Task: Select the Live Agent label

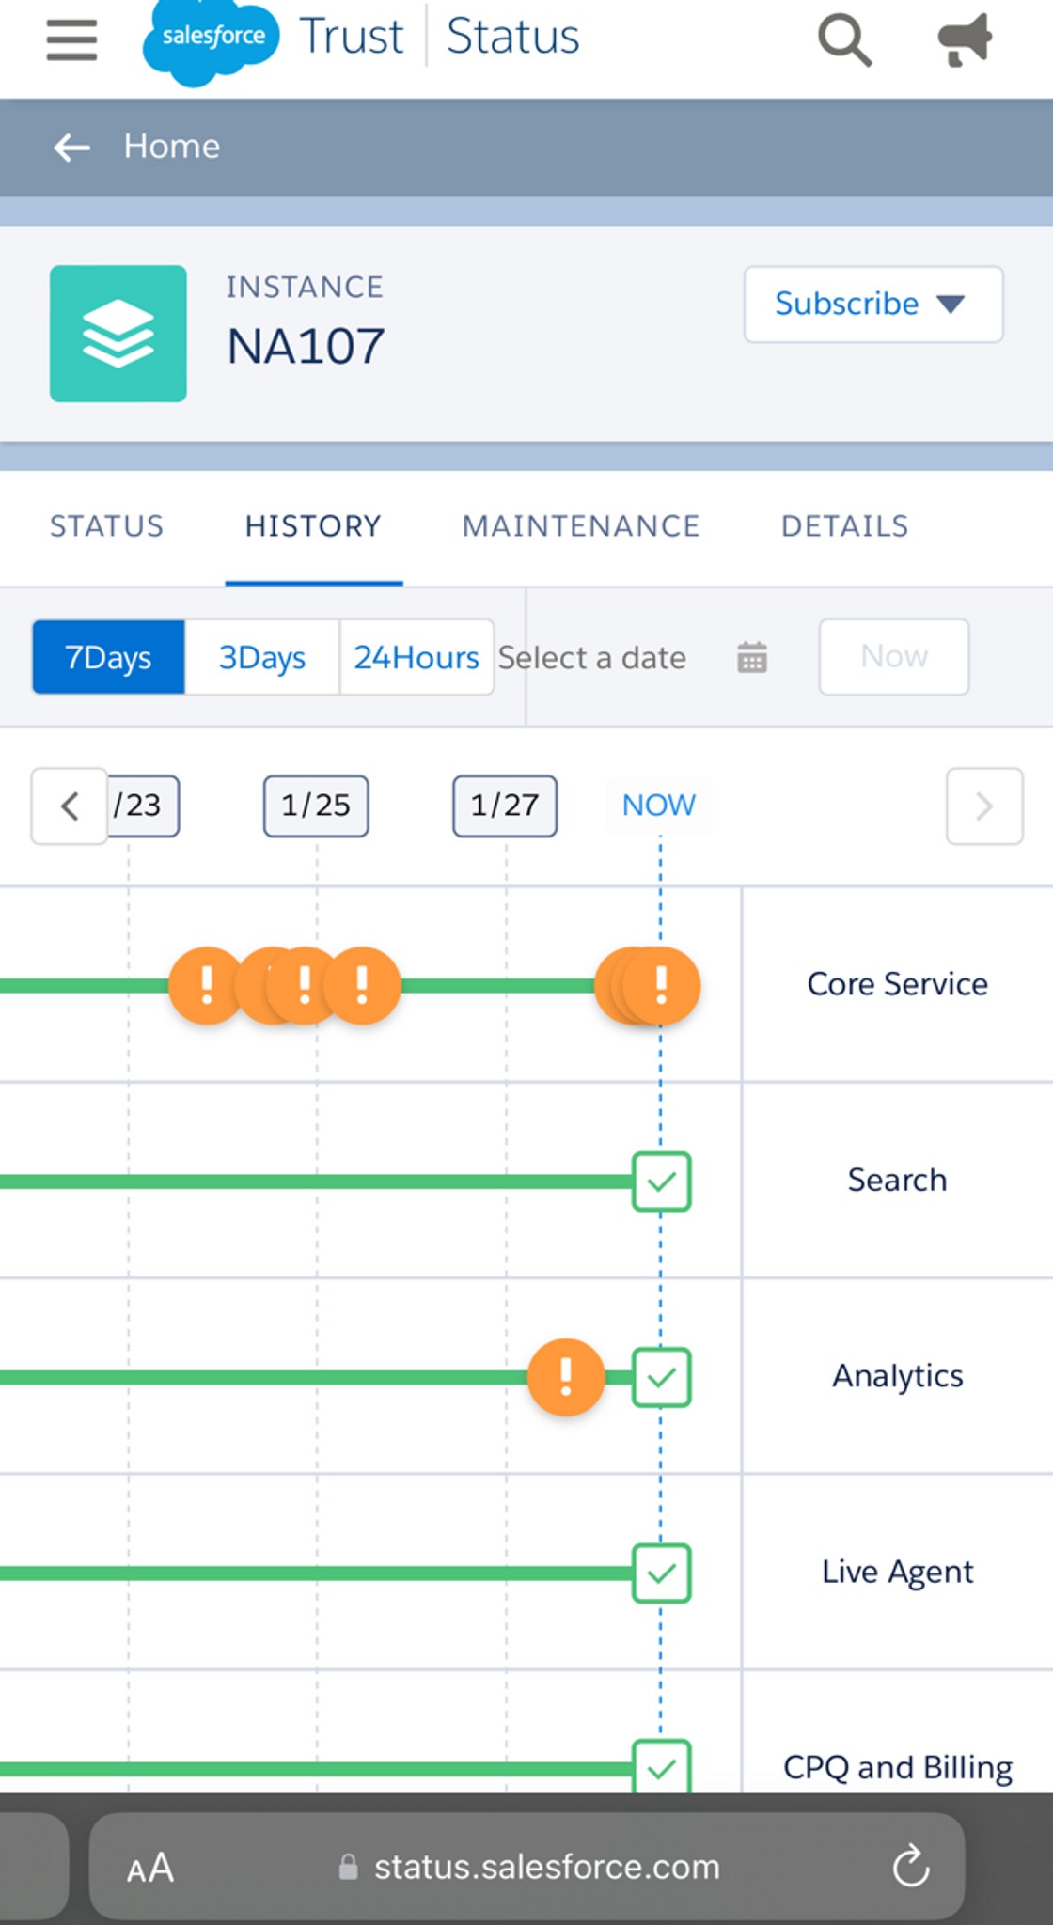Action: (x=898, y=1572)
